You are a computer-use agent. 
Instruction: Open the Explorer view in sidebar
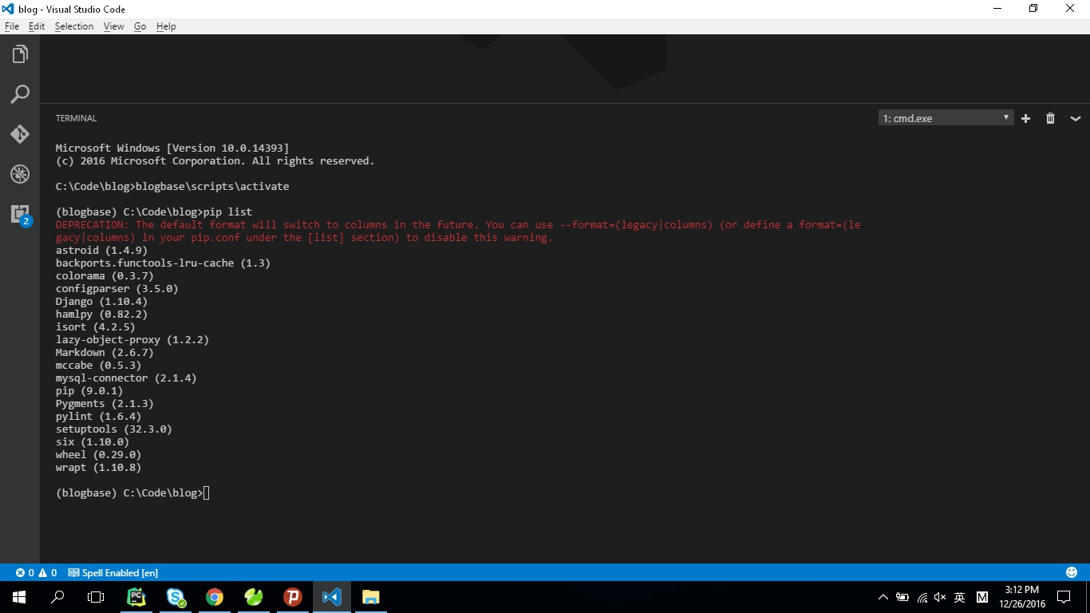coord(19,53)
